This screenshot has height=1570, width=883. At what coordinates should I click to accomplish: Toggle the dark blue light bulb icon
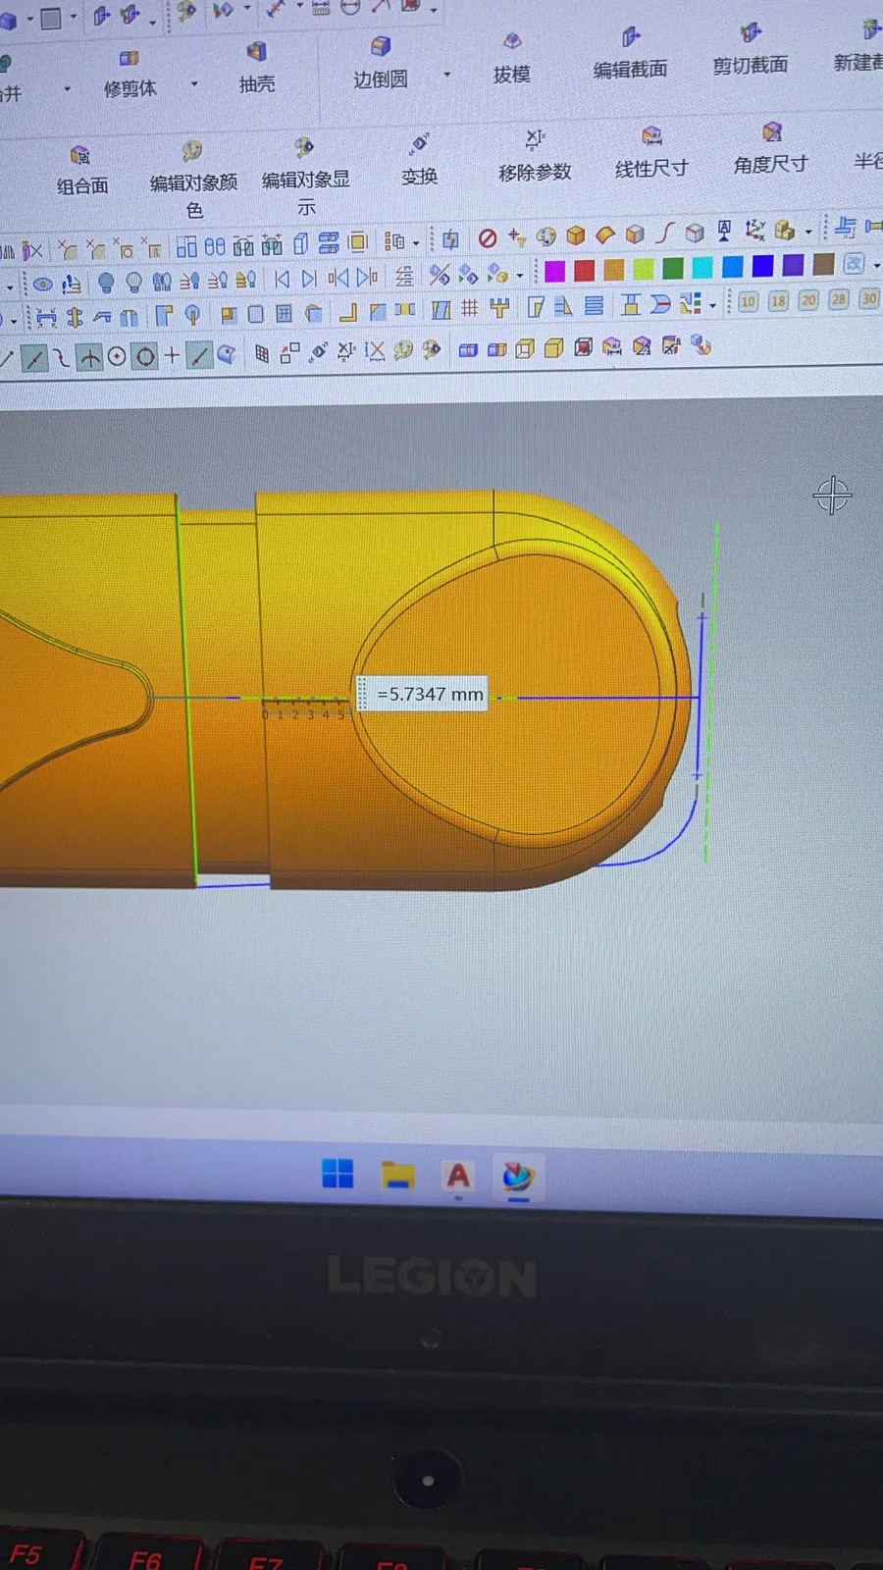[106, 284]
